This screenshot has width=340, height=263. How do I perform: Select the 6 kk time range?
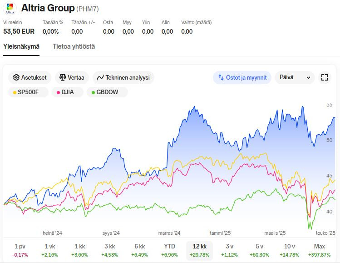(x=139, y=250)
